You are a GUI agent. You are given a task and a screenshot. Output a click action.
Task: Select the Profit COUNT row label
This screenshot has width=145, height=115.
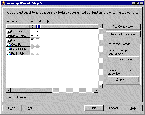(18, 49)
